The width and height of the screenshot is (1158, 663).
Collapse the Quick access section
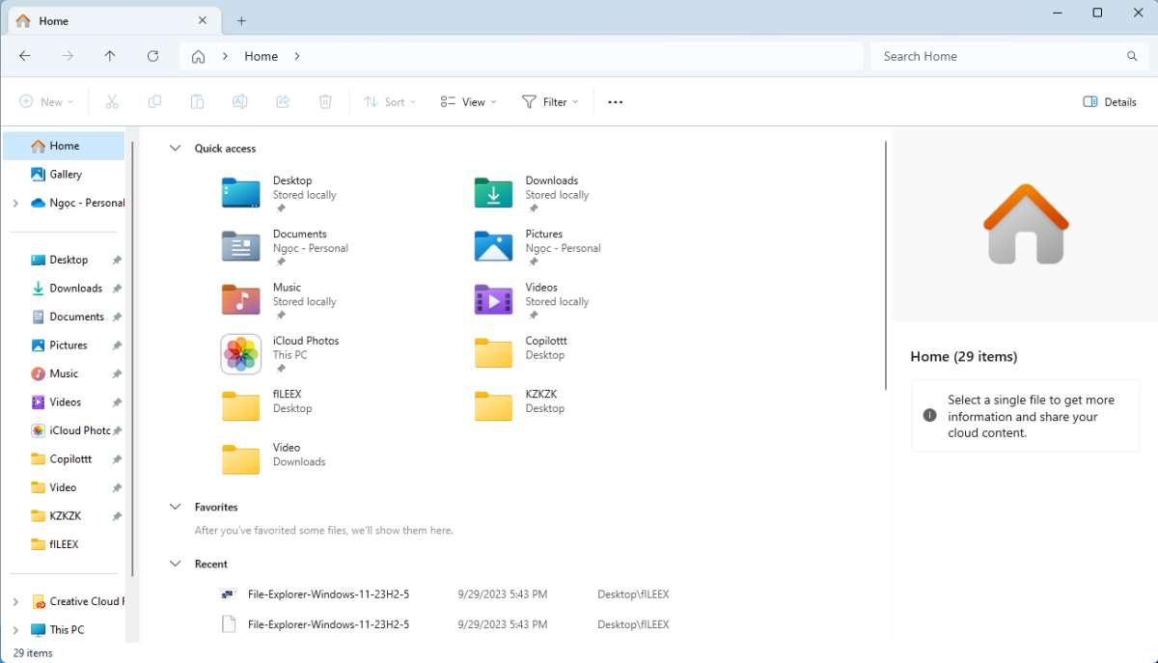175,149
